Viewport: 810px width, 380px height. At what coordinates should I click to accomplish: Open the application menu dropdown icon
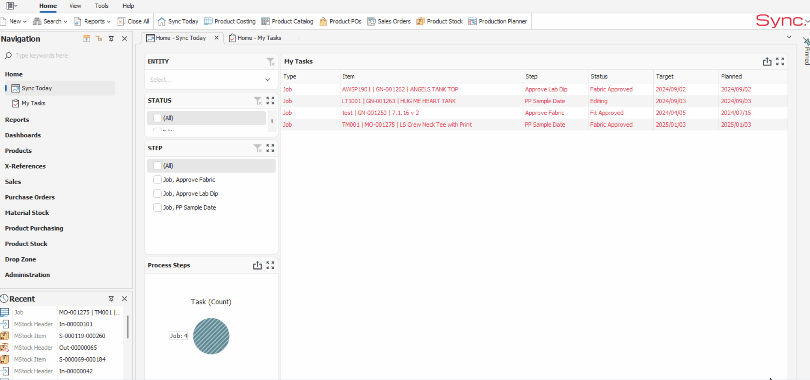tap(12, 6)
